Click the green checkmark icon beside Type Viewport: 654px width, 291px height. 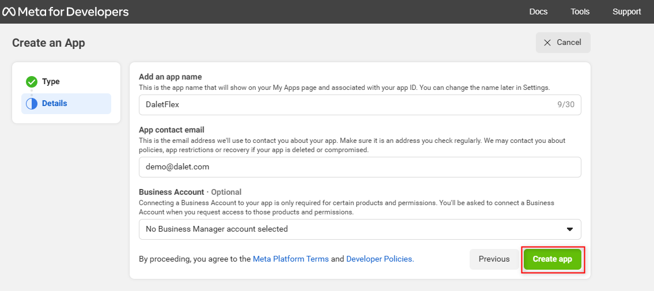(32, 82)
